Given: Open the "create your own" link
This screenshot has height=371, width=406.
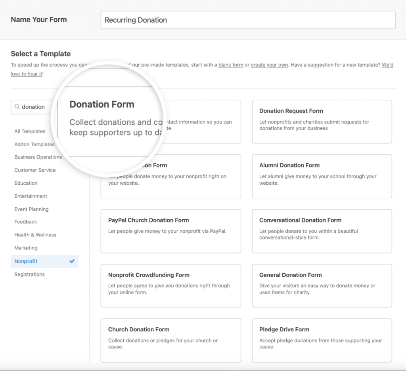Looking at the screenshot, I should coord(269,65).
